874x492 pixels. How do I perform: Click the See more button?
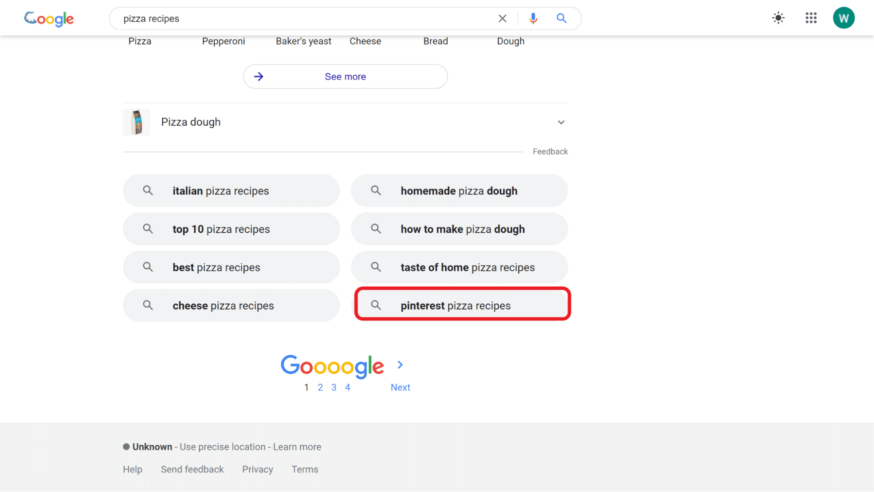(345, 76)
